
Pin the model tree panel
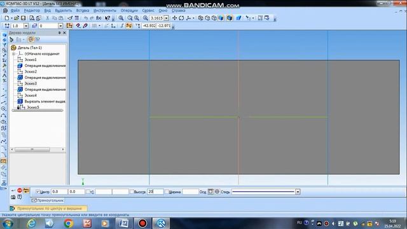click(59, 32)
